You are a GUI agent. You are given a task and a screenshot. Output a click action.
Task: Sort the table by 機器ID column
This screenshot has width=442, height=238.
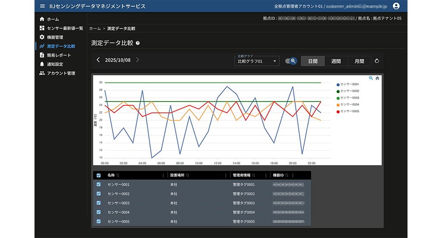coord(287,175)
